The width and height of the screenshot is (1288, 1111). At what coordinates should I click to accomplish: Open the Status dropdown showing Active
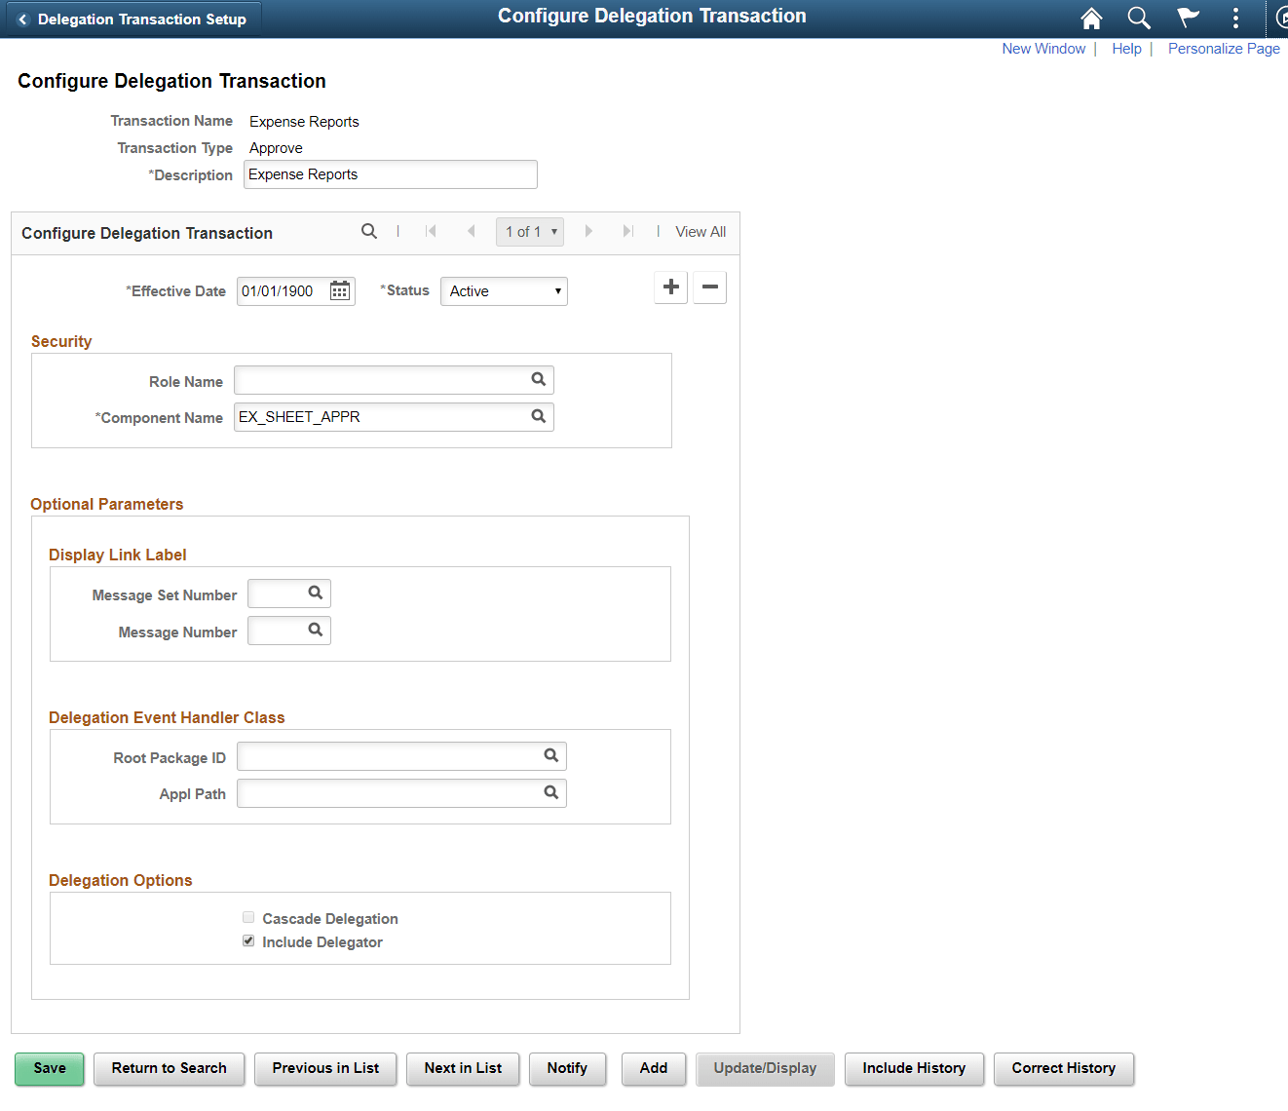504,290
